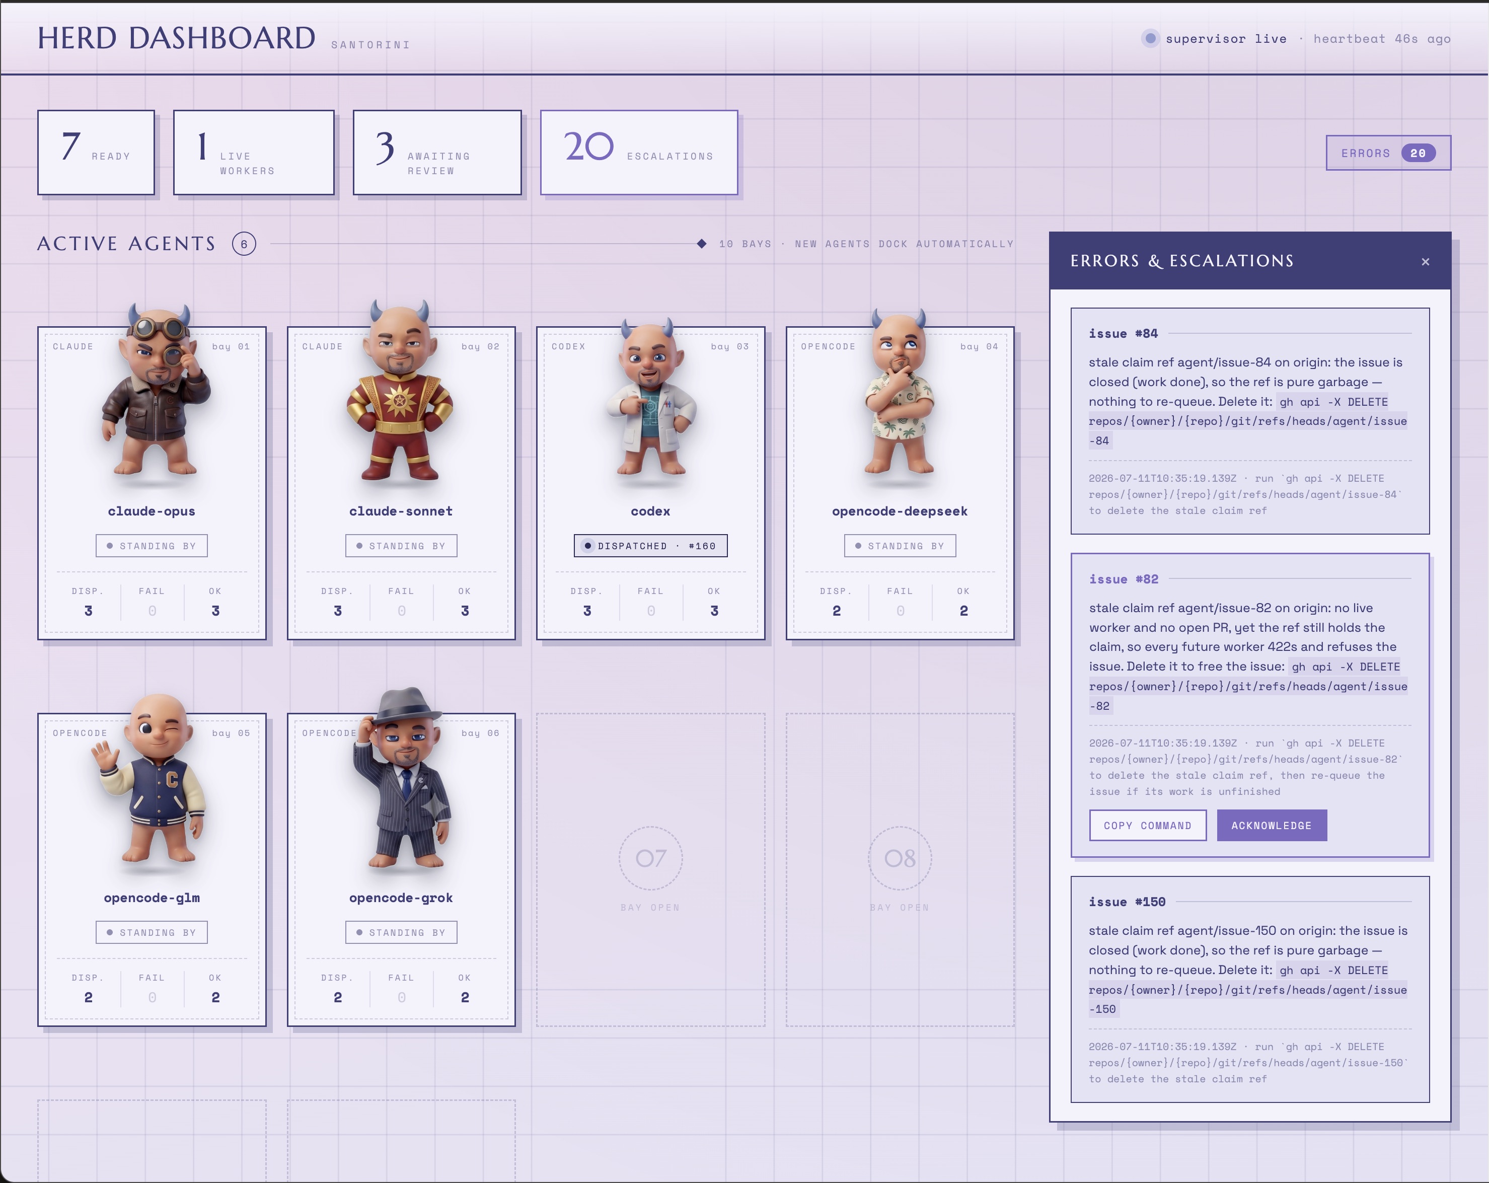Click the OK value 2 on opencode-grok
The image size is (1489, 1183).
click(x=465, y=997)
